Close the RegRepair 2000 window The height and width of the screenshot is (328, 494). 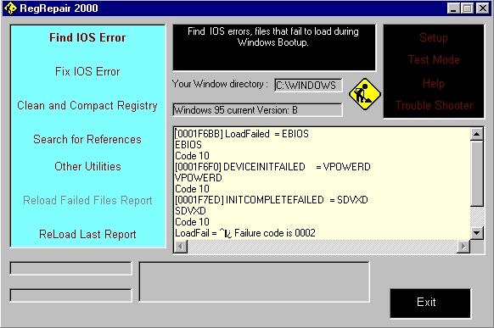(x=483, y=8)
